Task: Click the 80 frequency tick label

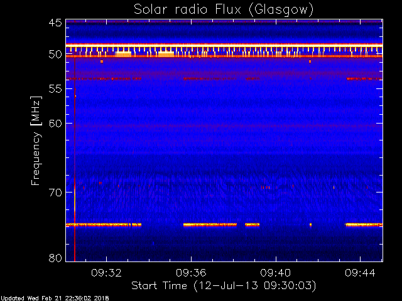Action: click(55, 258)
